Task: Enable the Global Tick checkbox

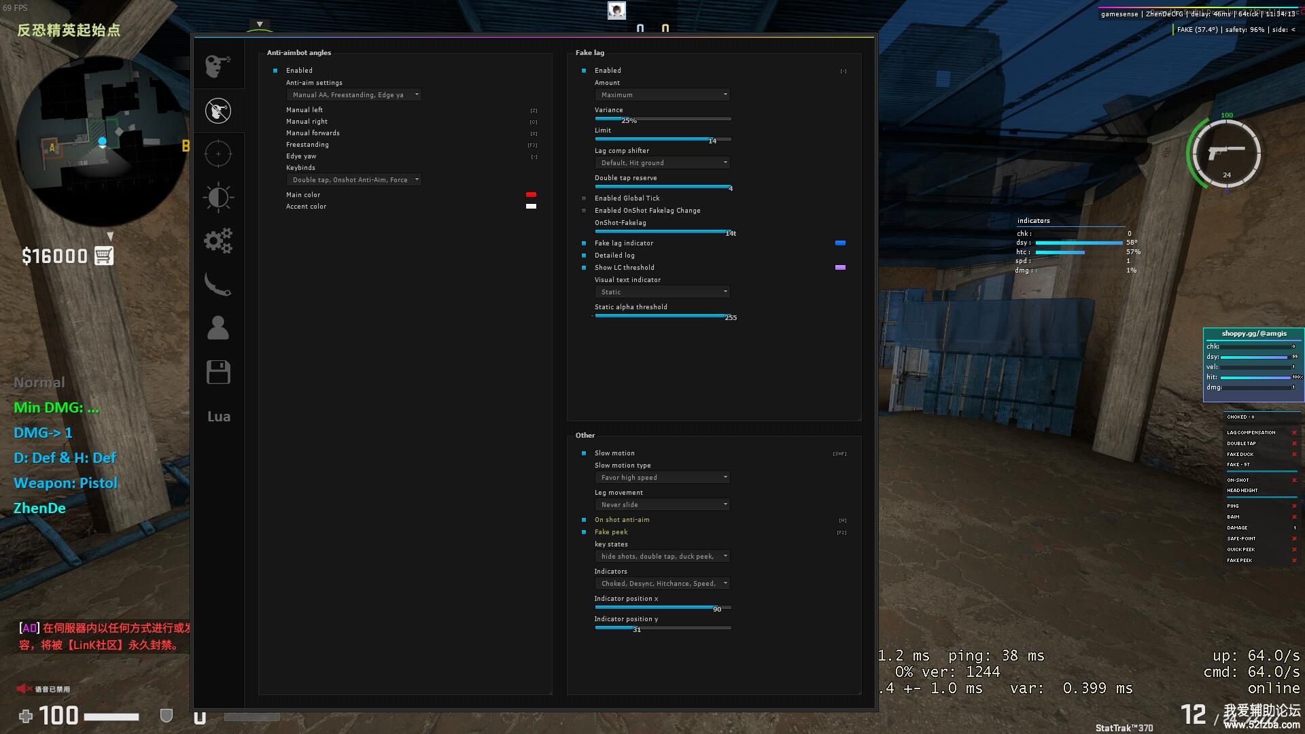Action: click(584, 198)
